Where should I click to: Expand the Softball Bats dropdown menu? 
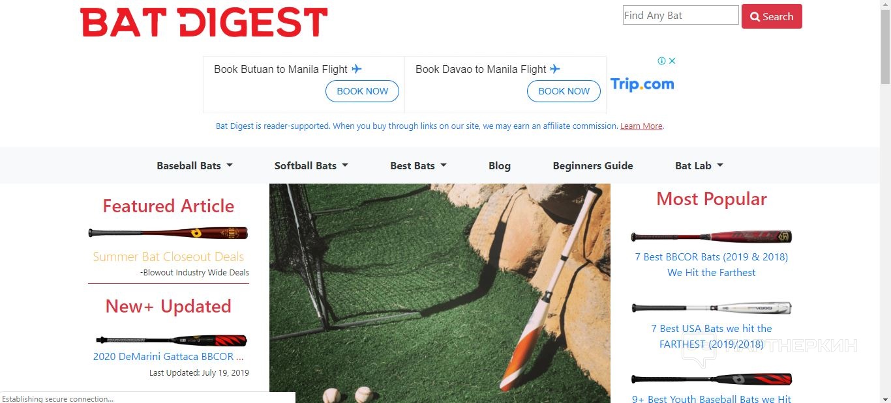(311, 165)
